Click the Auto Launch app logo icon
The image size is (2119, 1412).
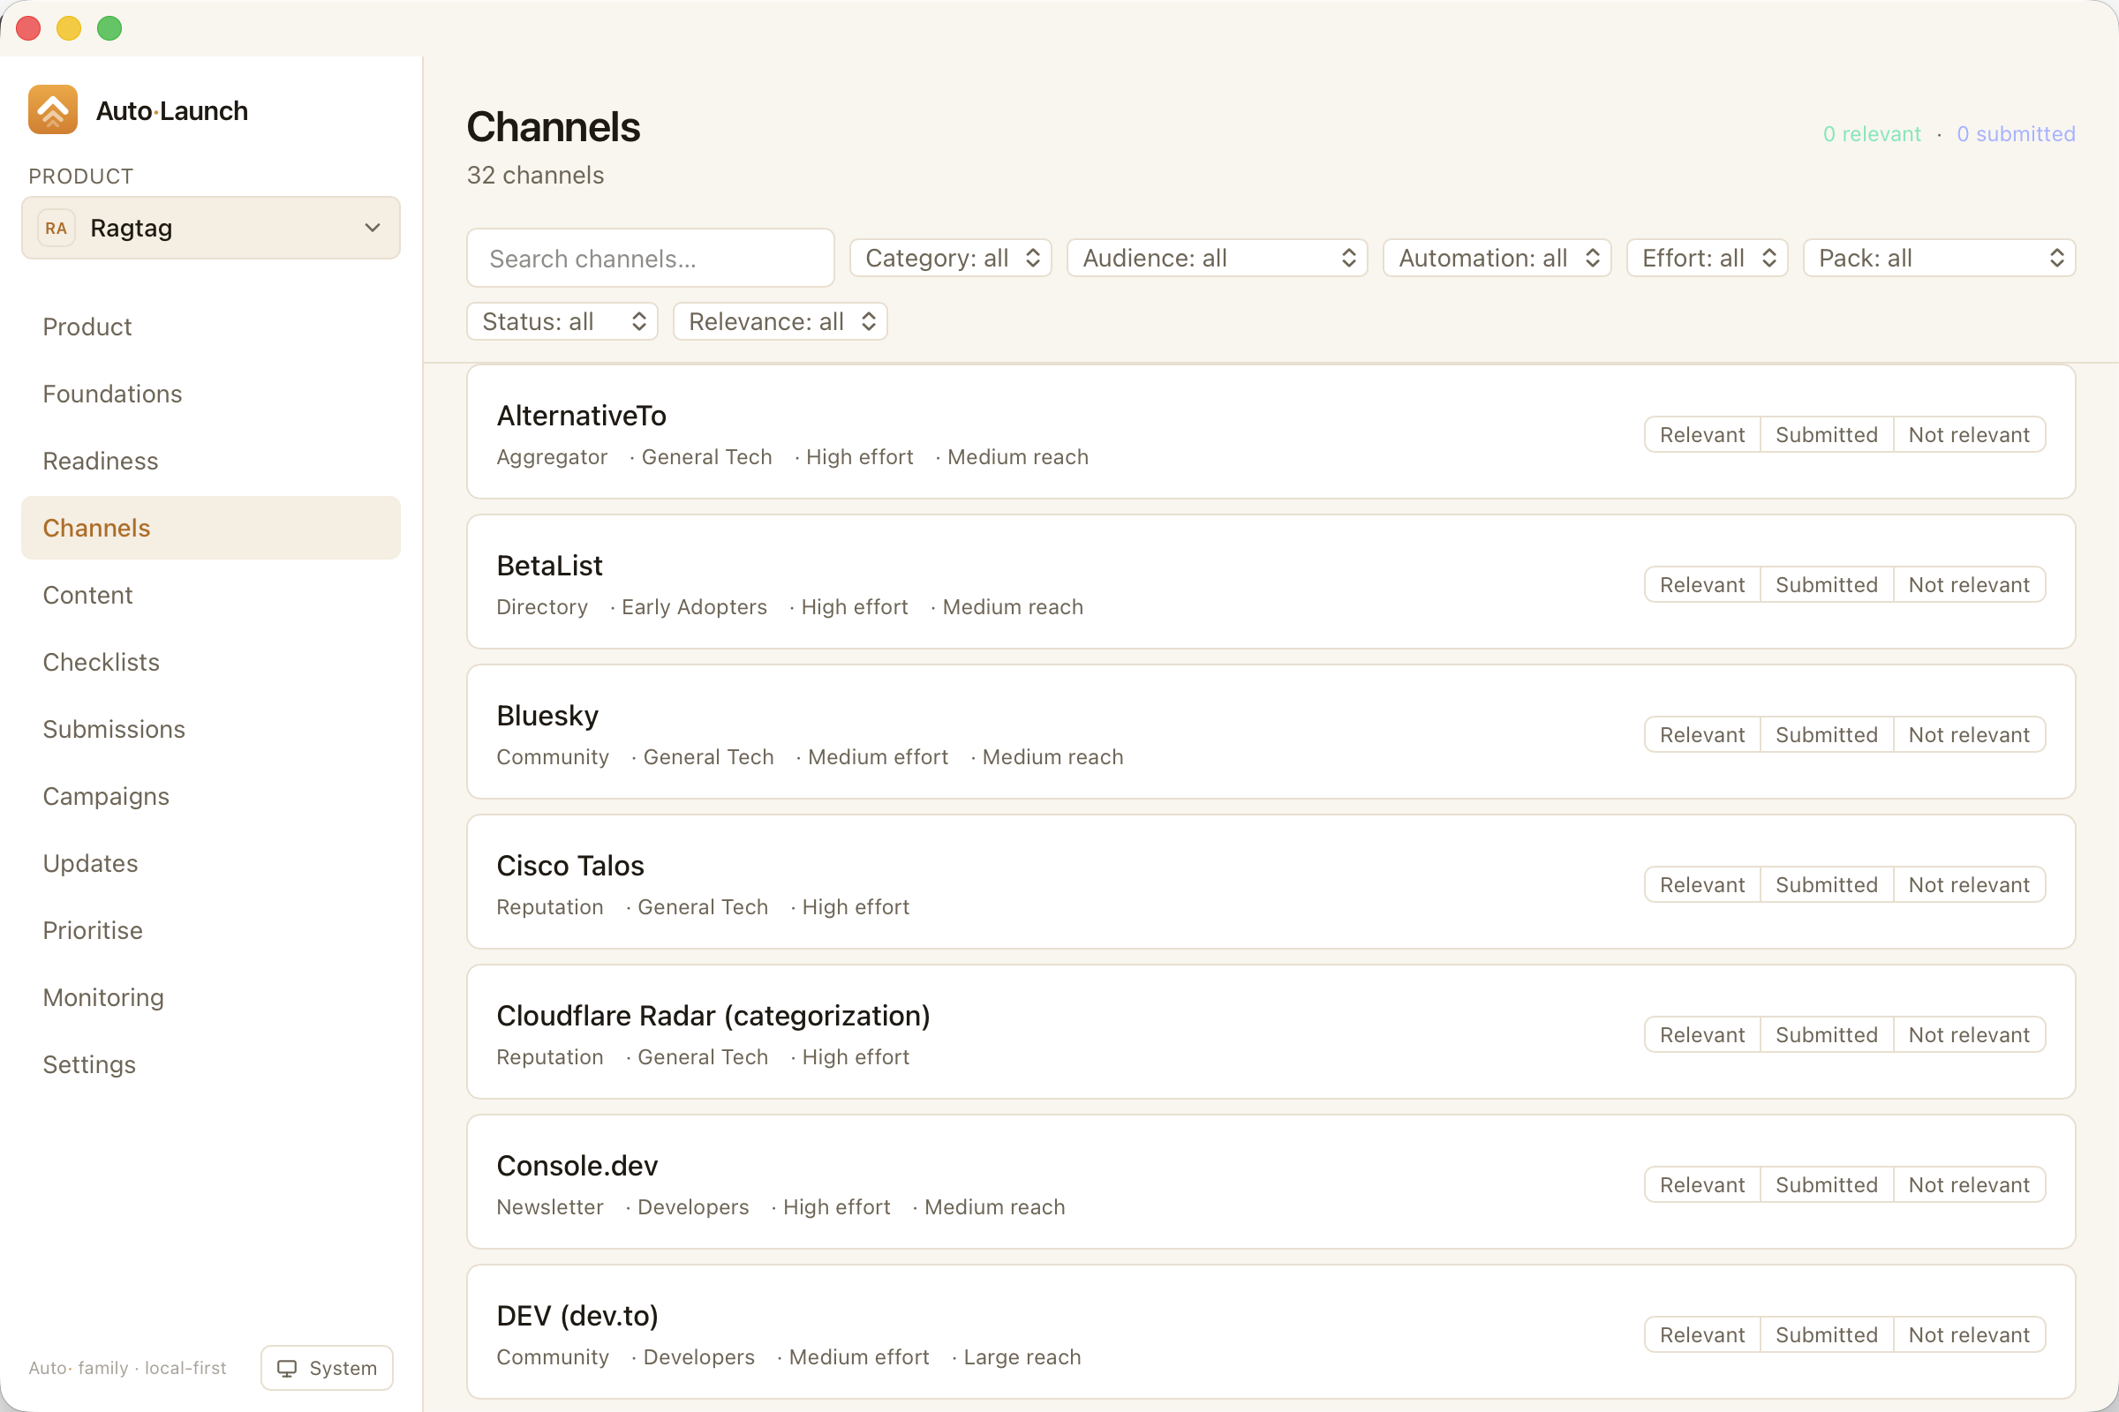pos(52,109)
